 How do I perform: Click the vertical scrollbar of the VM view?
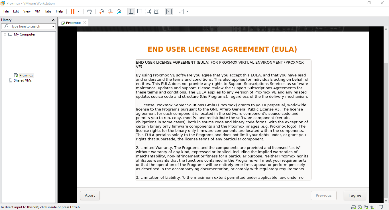(386, 131)
